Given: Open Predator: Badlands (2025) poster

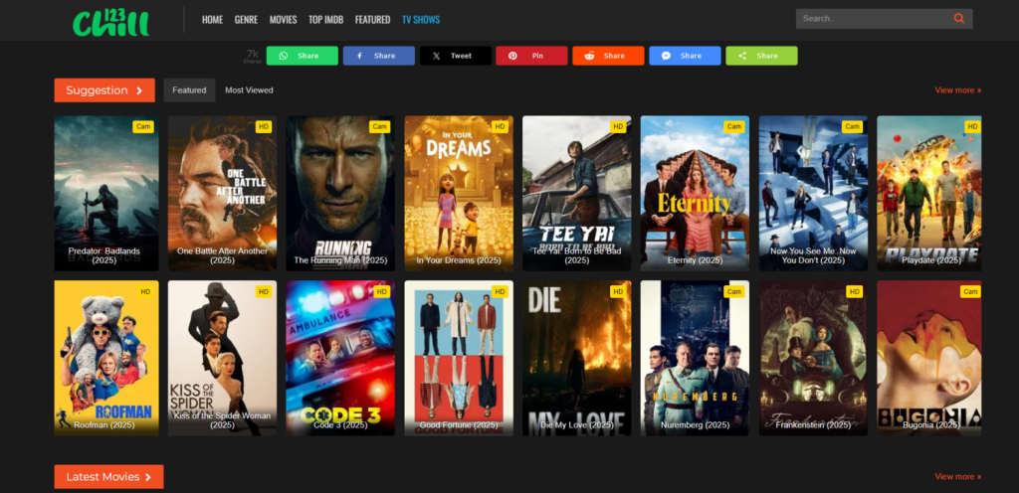Looking at the screenshot, I should click(105, 193).
